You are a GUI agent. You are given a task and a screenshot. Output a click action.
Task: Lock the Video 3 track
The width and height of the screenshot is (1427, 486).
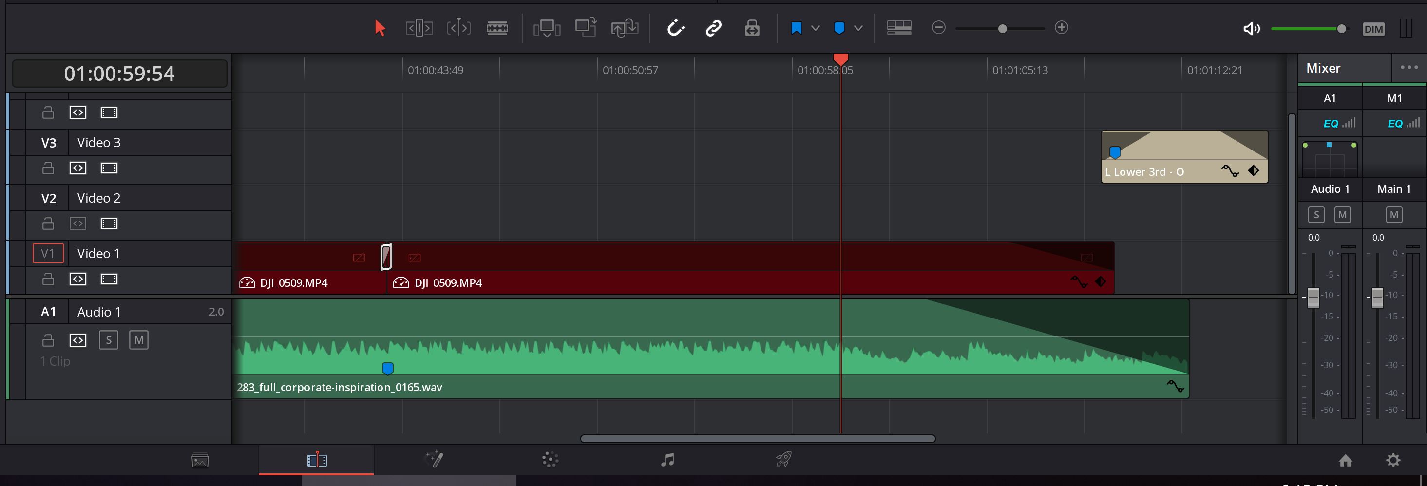pos(48,168)
